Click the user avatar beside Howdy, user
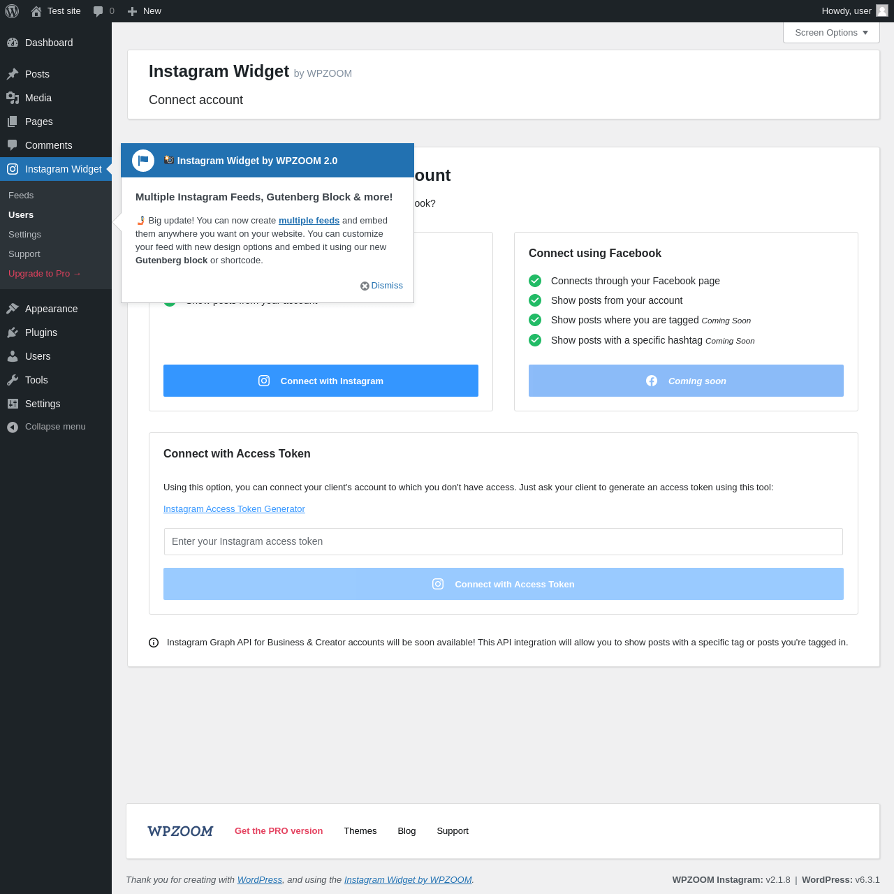 tap(882, 10)
